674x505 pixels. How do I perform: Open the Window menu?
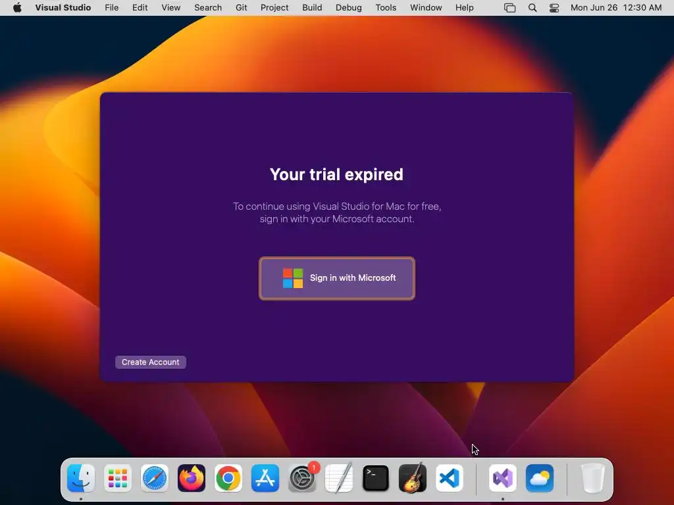click(426, 8)
